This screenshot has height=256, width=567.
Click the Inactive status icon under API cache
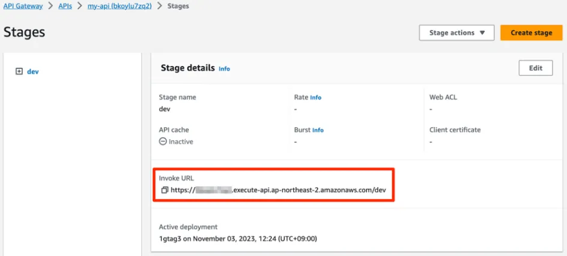pyautogui.click(x=163, y=142)
